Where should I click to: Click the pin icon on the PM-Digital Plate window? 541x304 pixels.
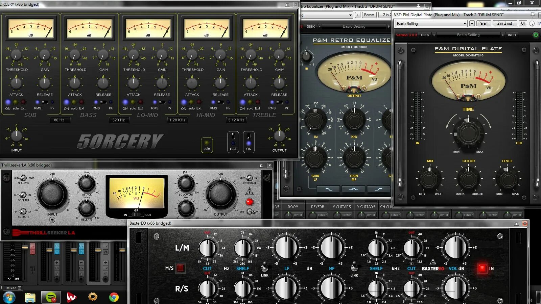point(533,15)
